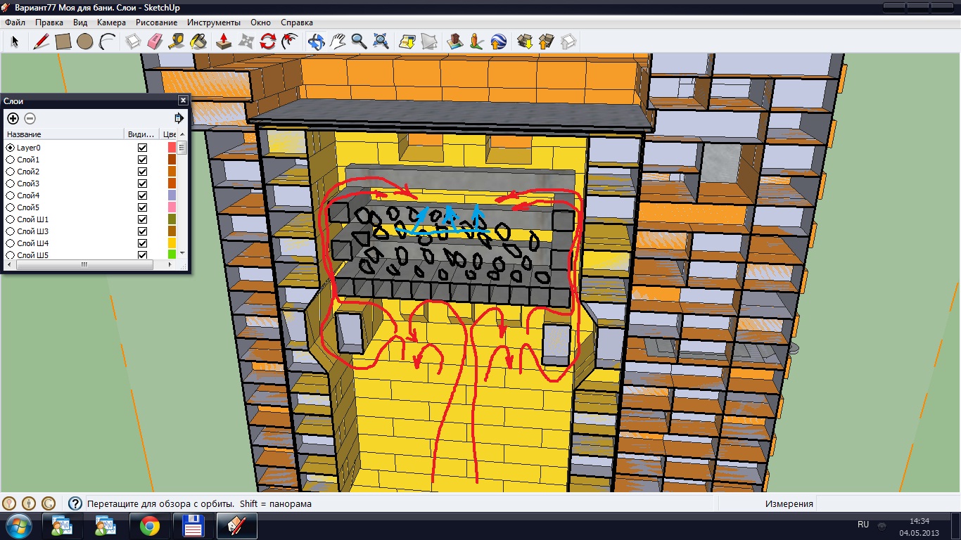Viewport: 961px width, 540px height.
Task: Click the Zoom Extents tool
Action: pos(381,41)
